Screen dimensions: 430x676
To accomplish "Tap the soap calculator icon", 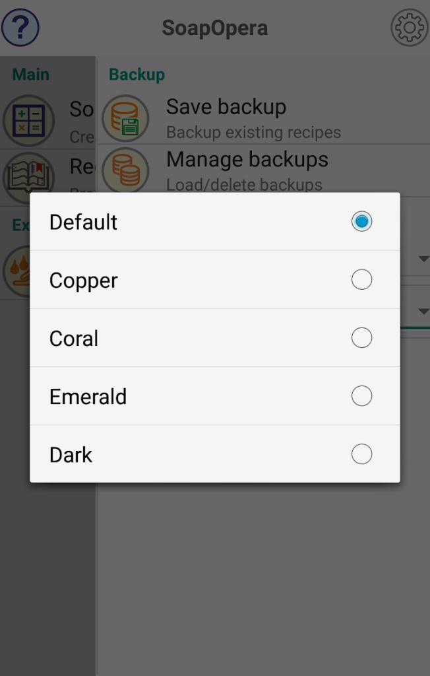I will coord(28,121).
